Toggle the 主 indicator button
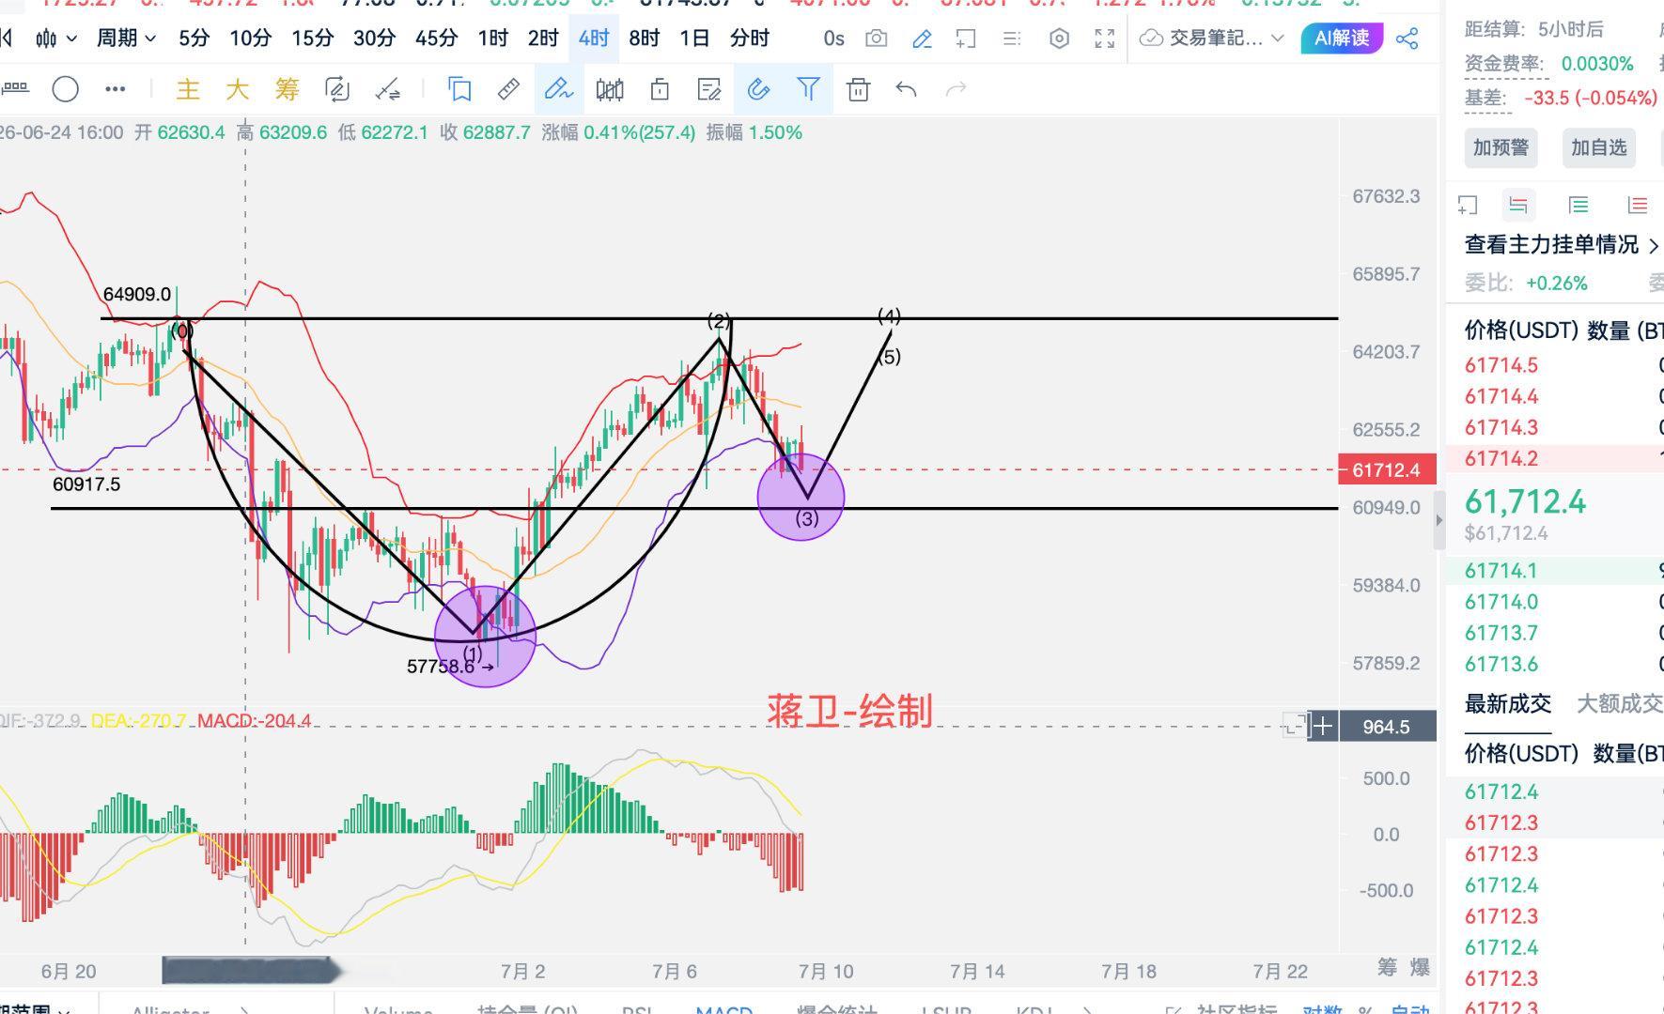1664x1014 pixels. pos(188,89)
